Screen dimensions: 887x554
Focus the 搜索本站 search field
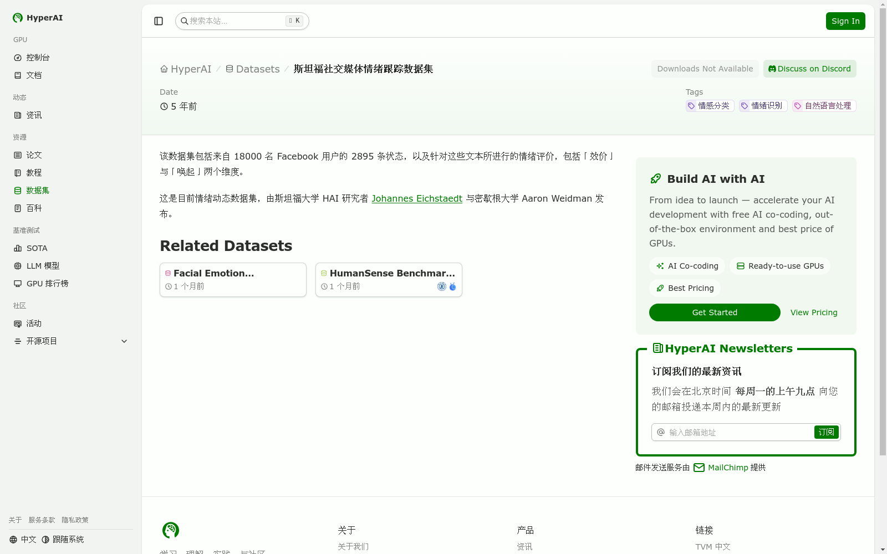pos(242,21)
